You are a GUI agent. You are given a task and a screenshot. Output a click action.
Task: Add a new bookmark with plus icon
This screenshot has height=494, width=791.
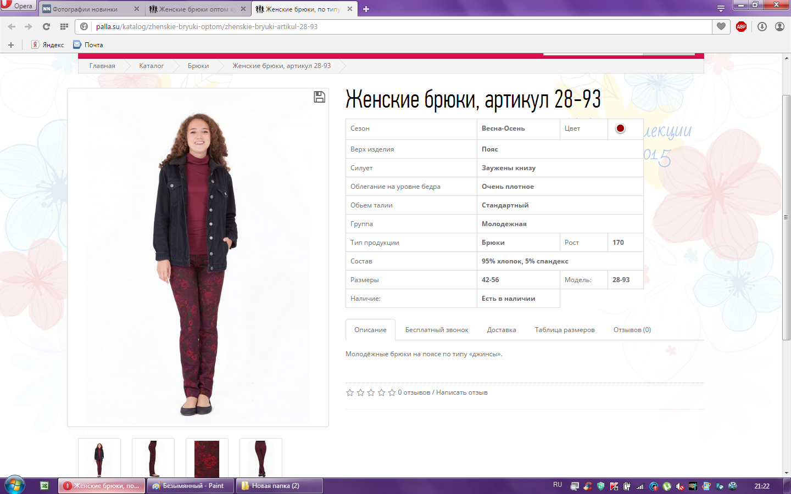[x=11, y=45]
